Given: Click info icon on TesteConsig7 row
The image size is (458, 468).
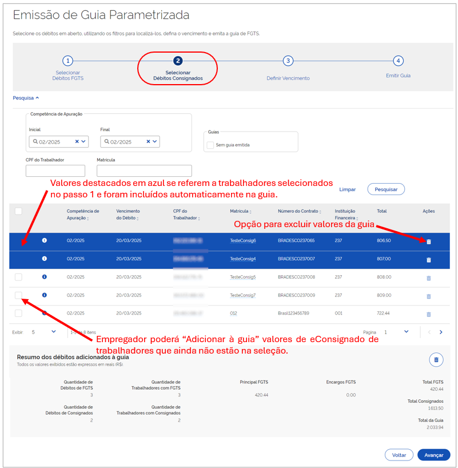Looking at the screenshot, I should coord(45,295).
